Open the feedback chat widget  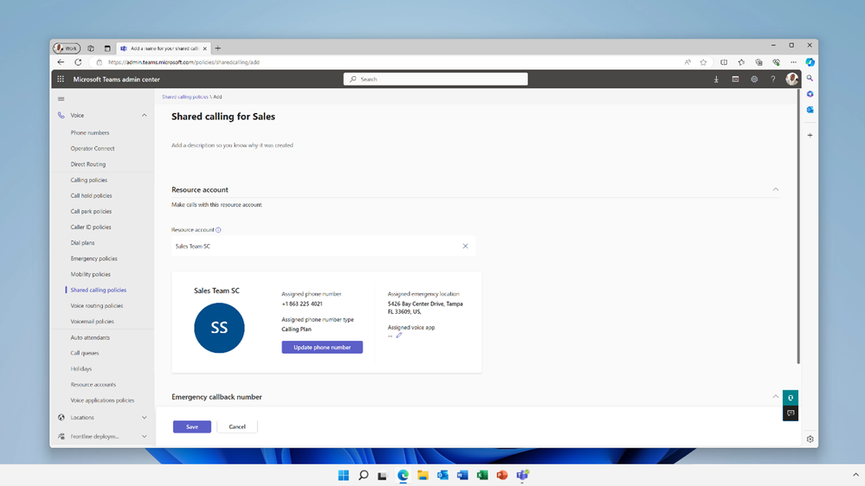(791, 413)
